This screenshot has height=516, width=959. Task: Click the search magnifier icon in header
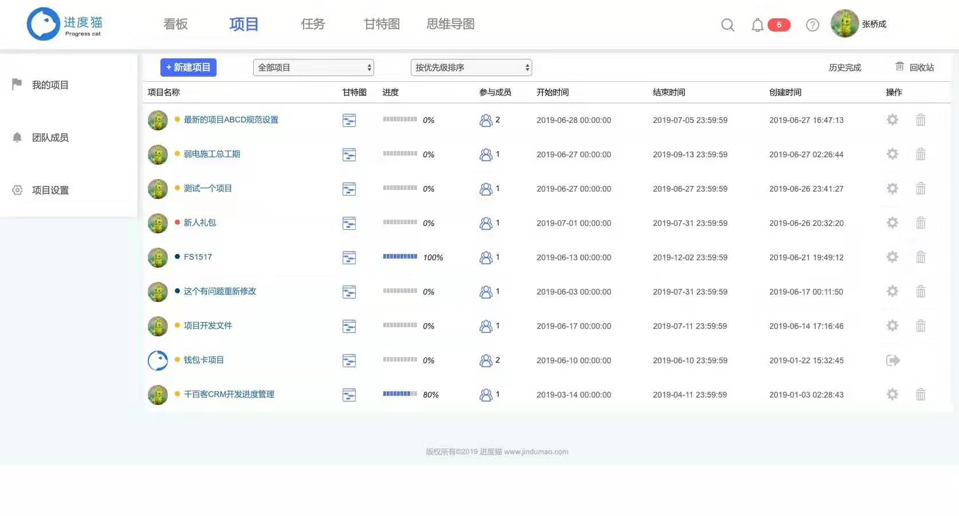click(x=728, y=25)
